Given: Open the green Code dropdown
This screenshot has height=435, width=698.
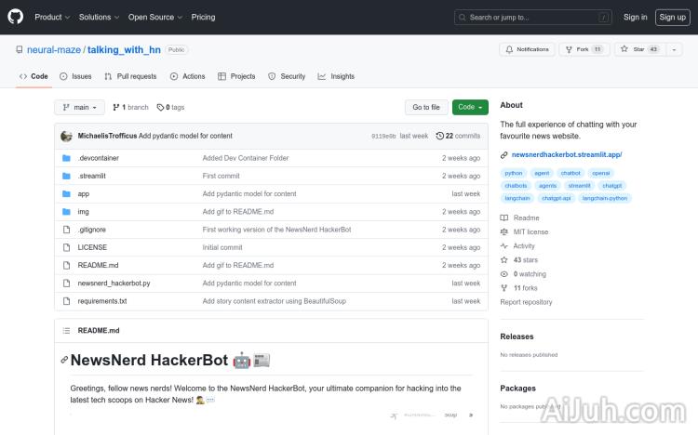Looking at the screenshot, I should point(470,107).
